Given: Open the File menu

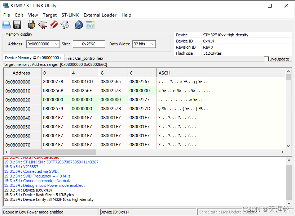Looking at the screenshot, I should tap(7, 15).
